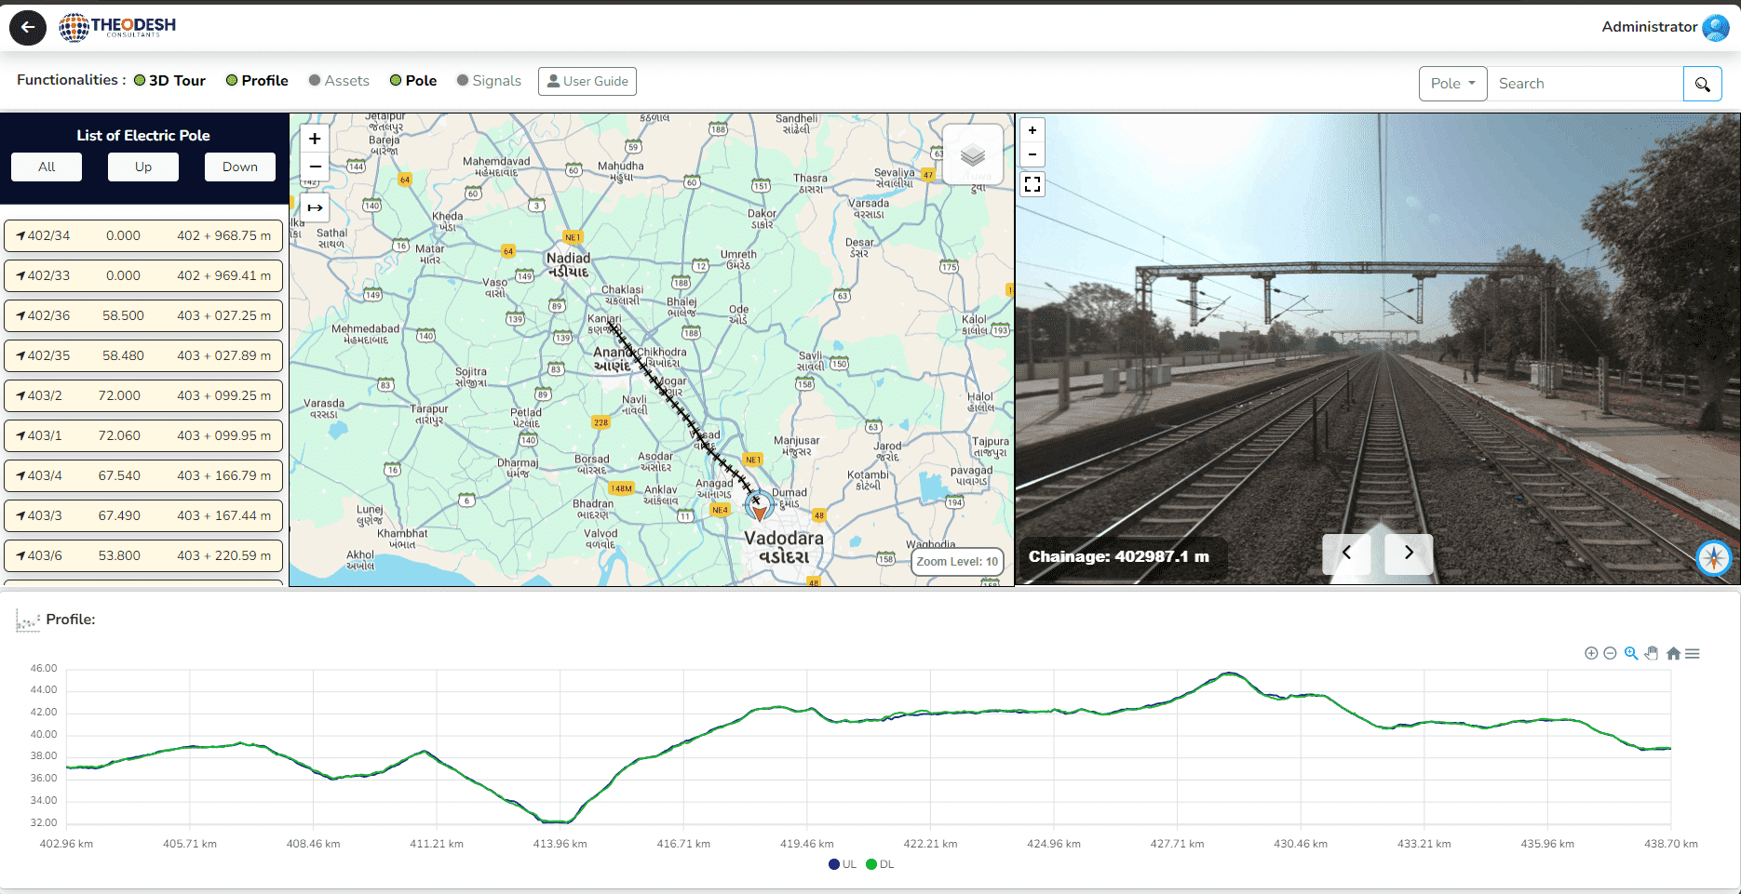Viewport: 1741px width, 894px height.
Task: Click the compass in panorama viewer
Action: click(x=1714, y=558)
